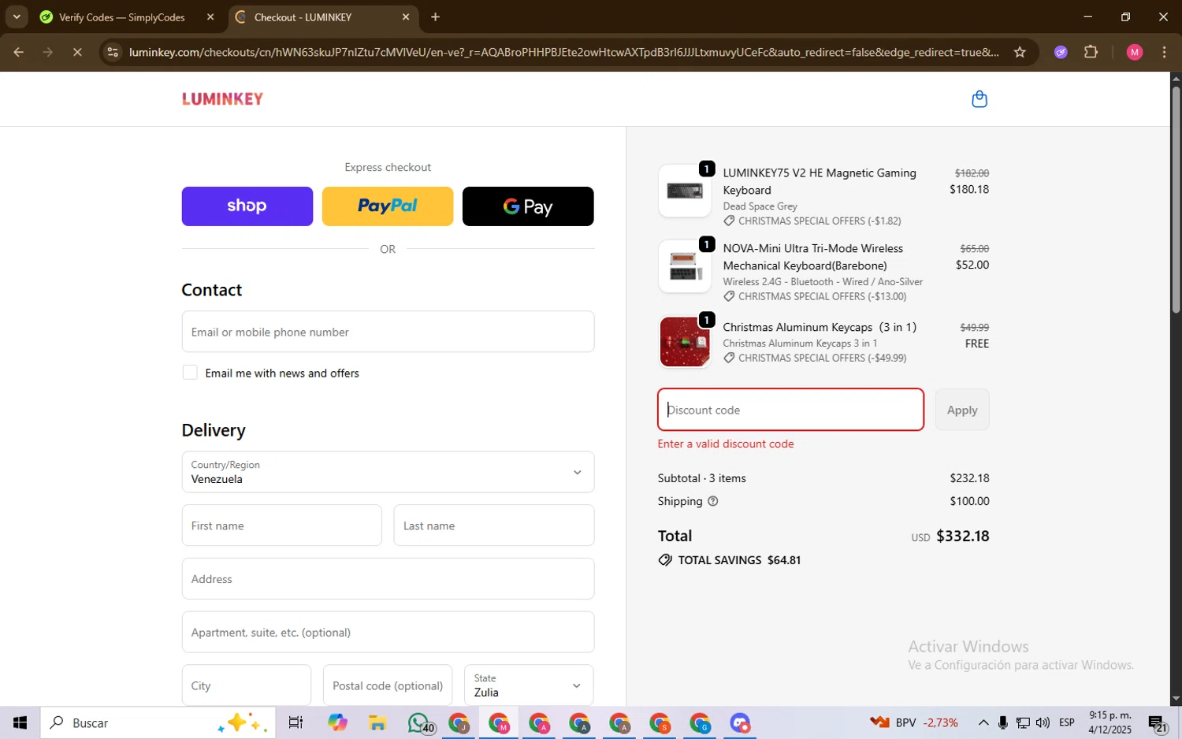Open Copilot from taskbar
Screen dimensions: 1182x739
(x=337, y=722)
